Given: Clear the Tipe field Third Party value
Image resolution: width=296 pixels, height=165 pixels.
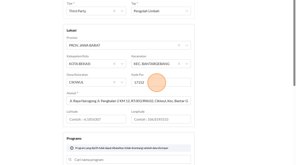Looking at the screenshot, I should click(114, 11).
